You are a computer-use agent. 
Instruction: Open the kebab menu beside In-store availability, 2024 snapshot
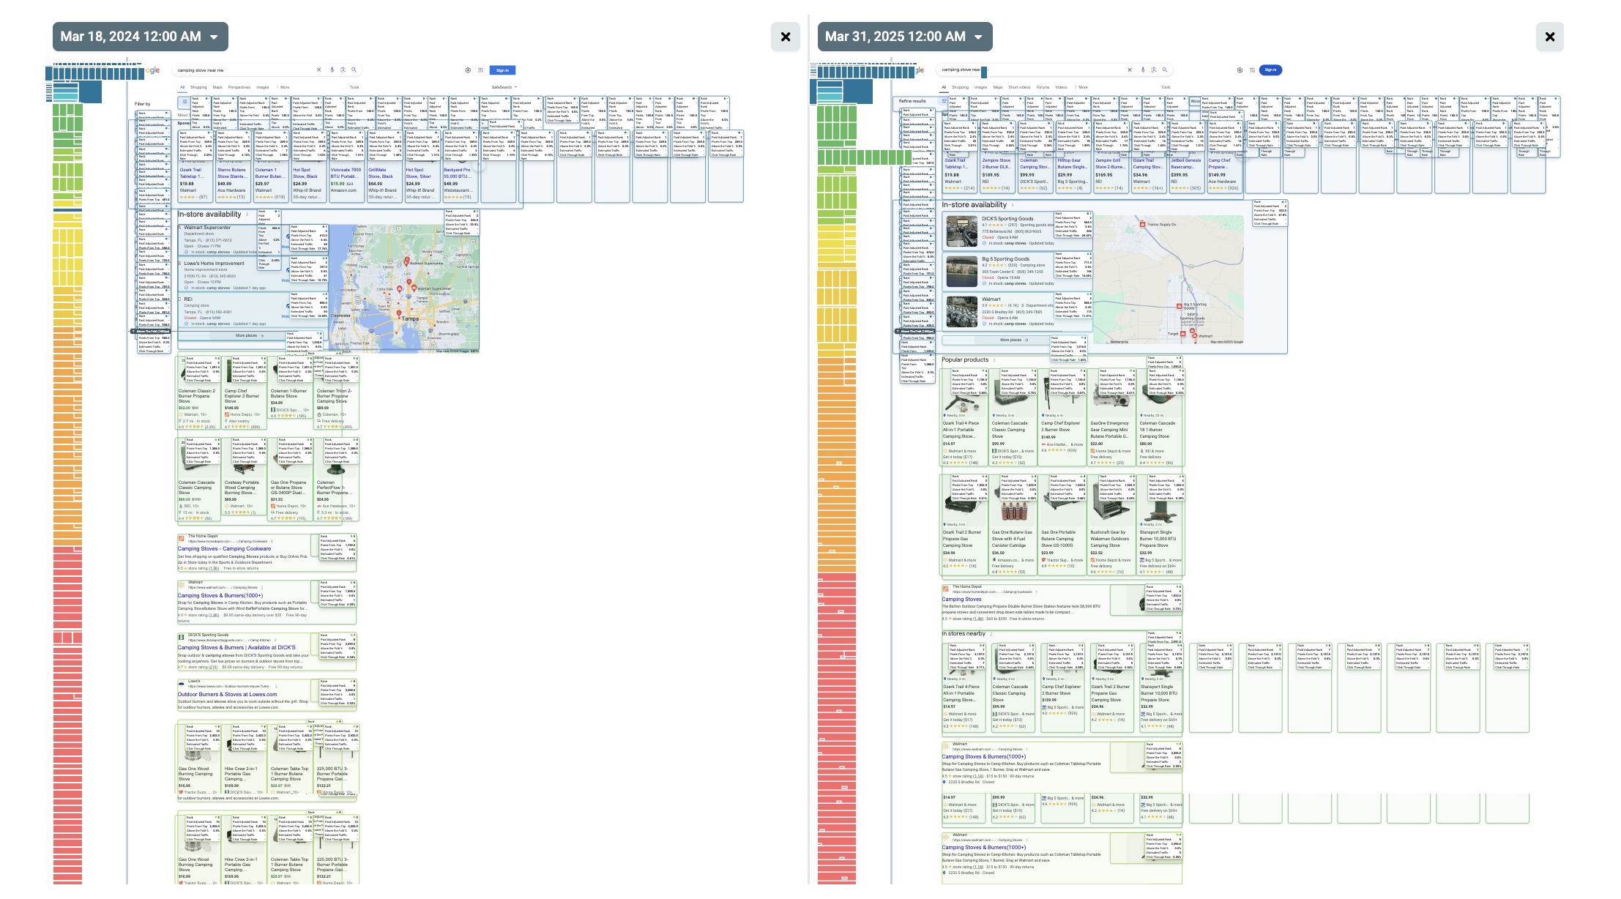point(247,215)
